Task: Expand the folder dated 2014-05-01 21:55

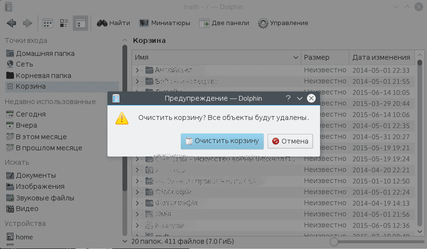Action: tap(137, 81)
